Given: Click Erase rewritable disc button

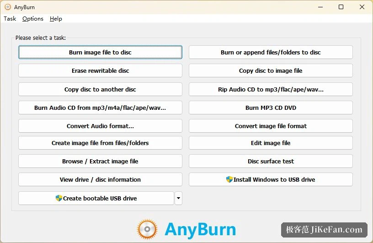Looking at the screenshot, I should coord(100,70).
